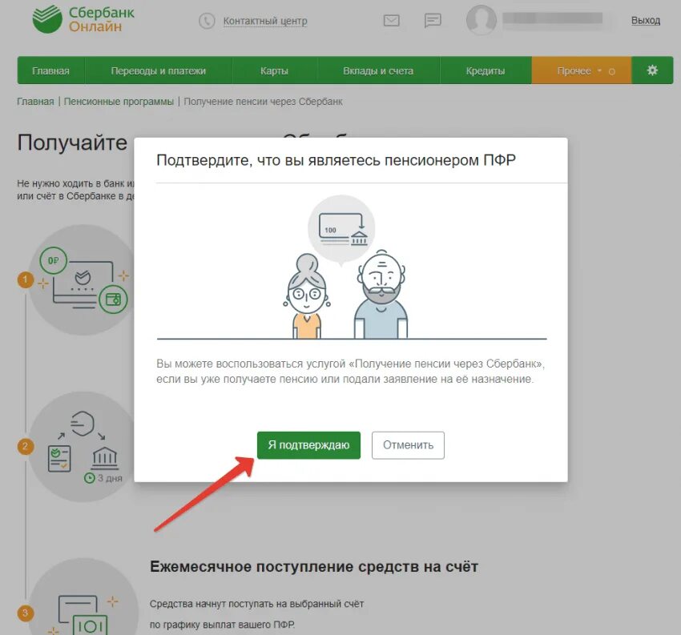Expand the Прочее dropdown menu
Viewport: 681px width, 635px height.
(582, 70)
